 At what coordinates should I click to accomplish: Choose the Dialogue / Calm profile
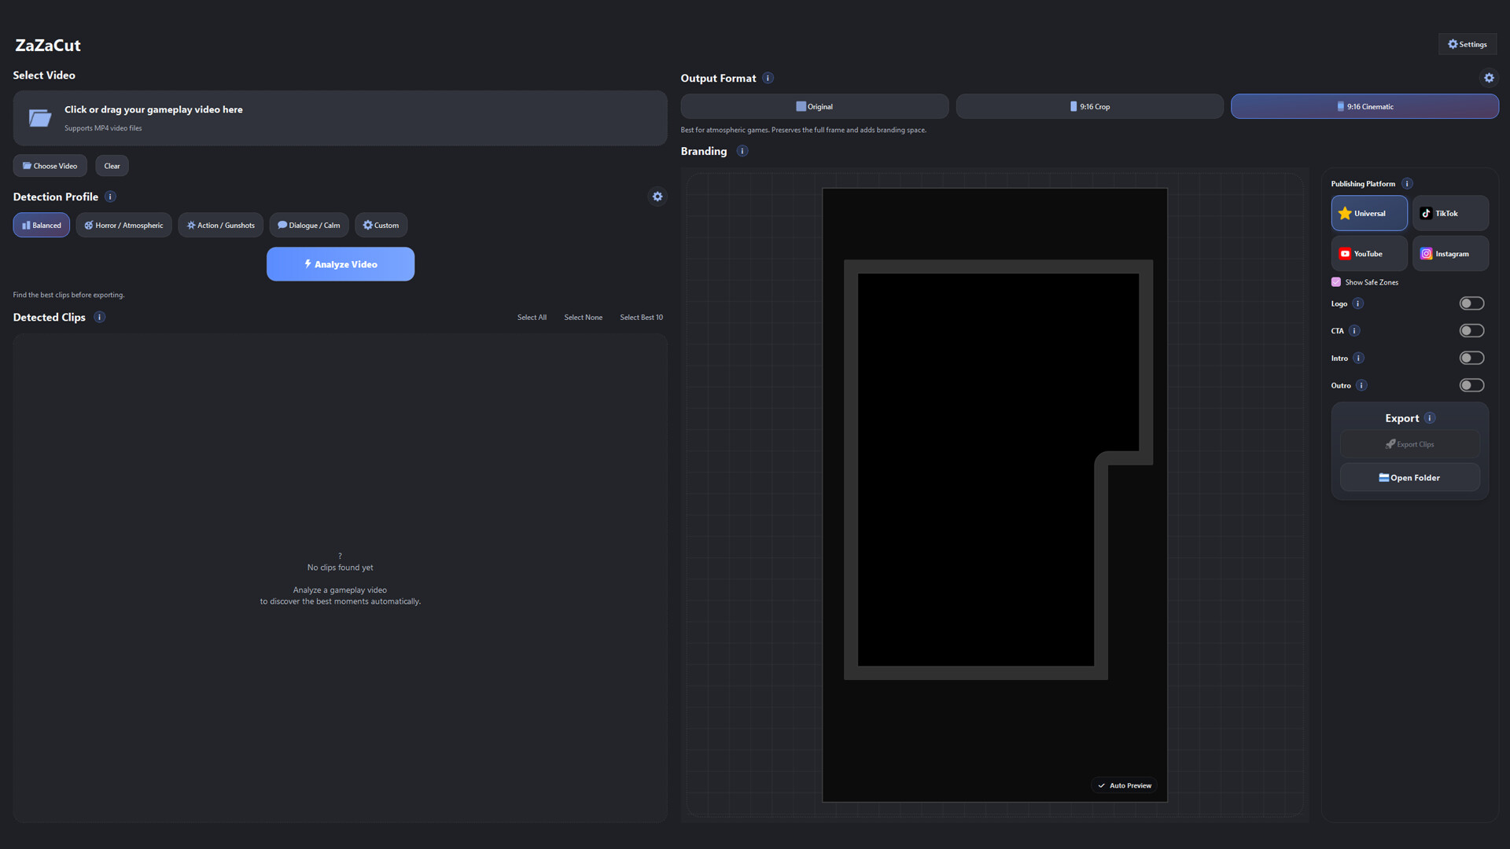click(x=309, y=225)
